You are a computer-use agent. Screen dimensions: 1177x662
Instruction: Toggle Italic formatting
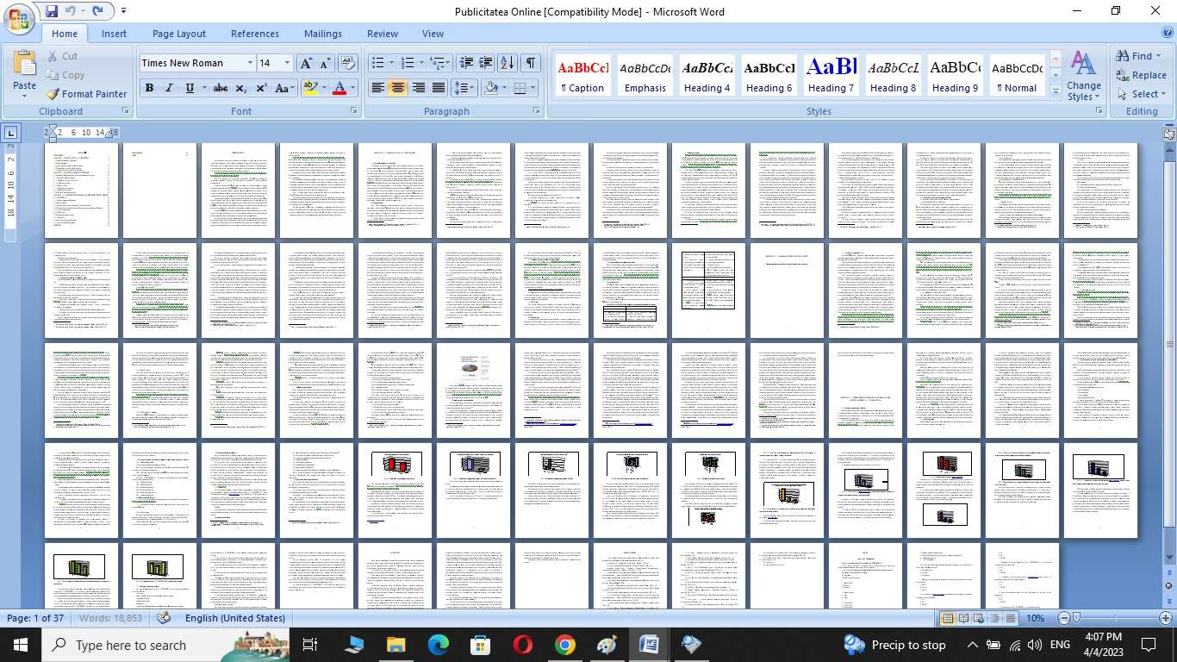pos(169,88)
